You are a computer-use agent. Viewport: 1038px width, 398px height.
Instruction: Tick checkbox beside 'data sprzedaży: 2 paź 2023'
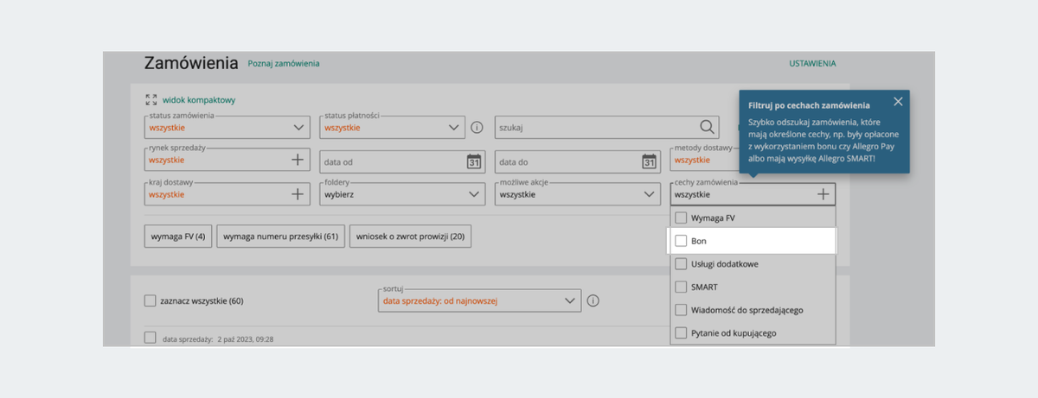151,338
